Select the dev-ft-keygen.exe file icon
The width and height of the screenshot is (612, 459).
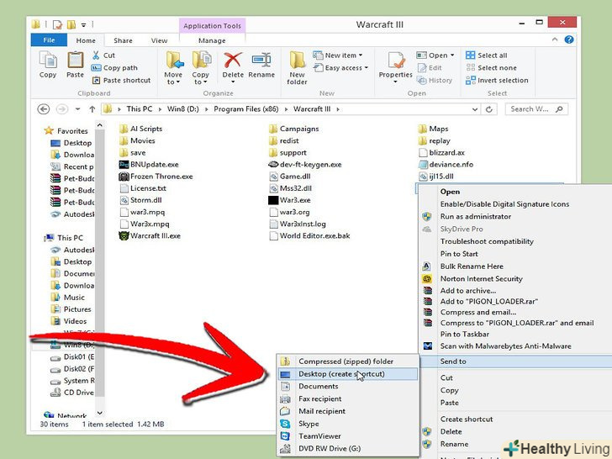point(273,165)
